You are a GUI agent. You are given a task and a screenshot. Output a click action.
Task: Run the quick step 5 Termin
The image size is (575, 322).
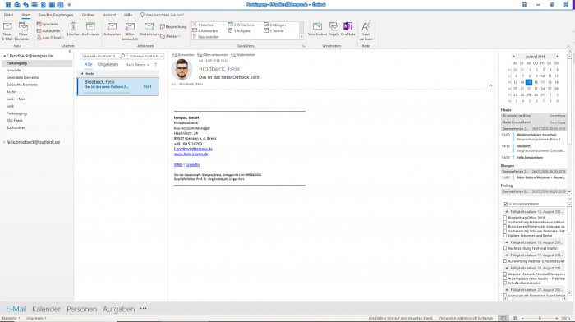[274, 31]
